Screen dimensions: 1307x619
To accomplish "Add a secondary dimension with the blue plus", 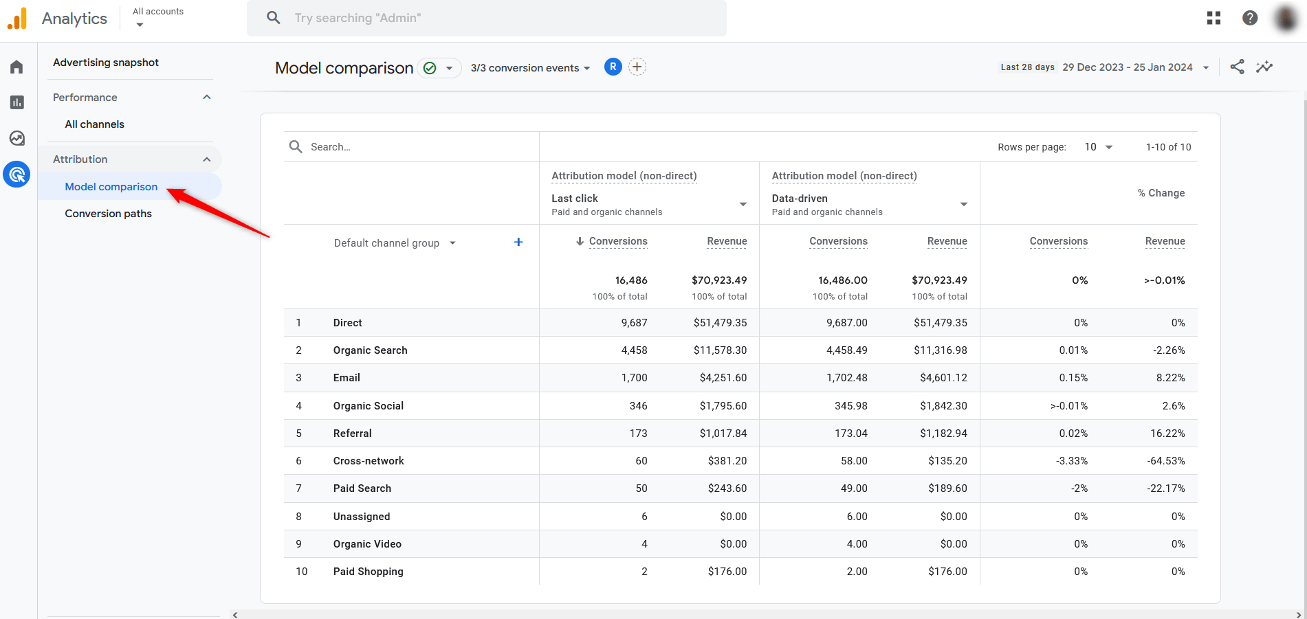I will (518, 242).
